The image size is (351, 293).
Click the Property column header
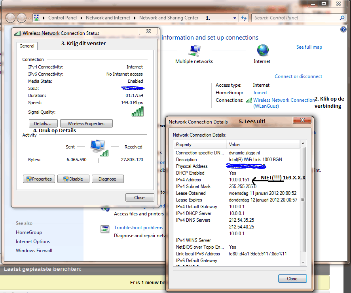[200, 145]
